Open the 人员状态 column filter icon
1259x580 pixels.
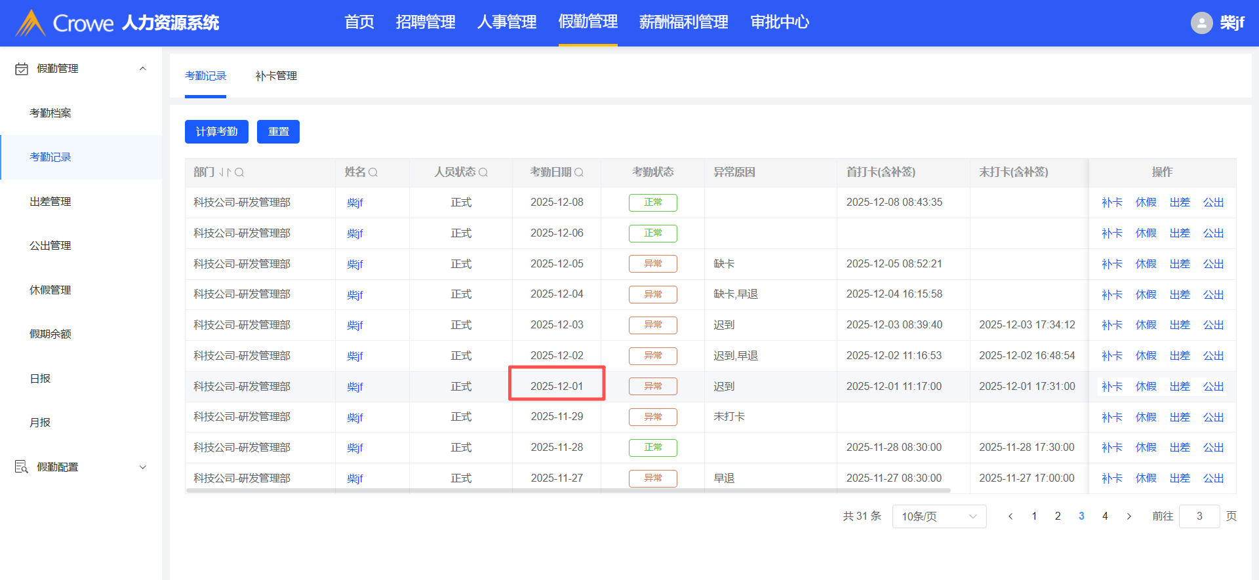pos(483,172)
